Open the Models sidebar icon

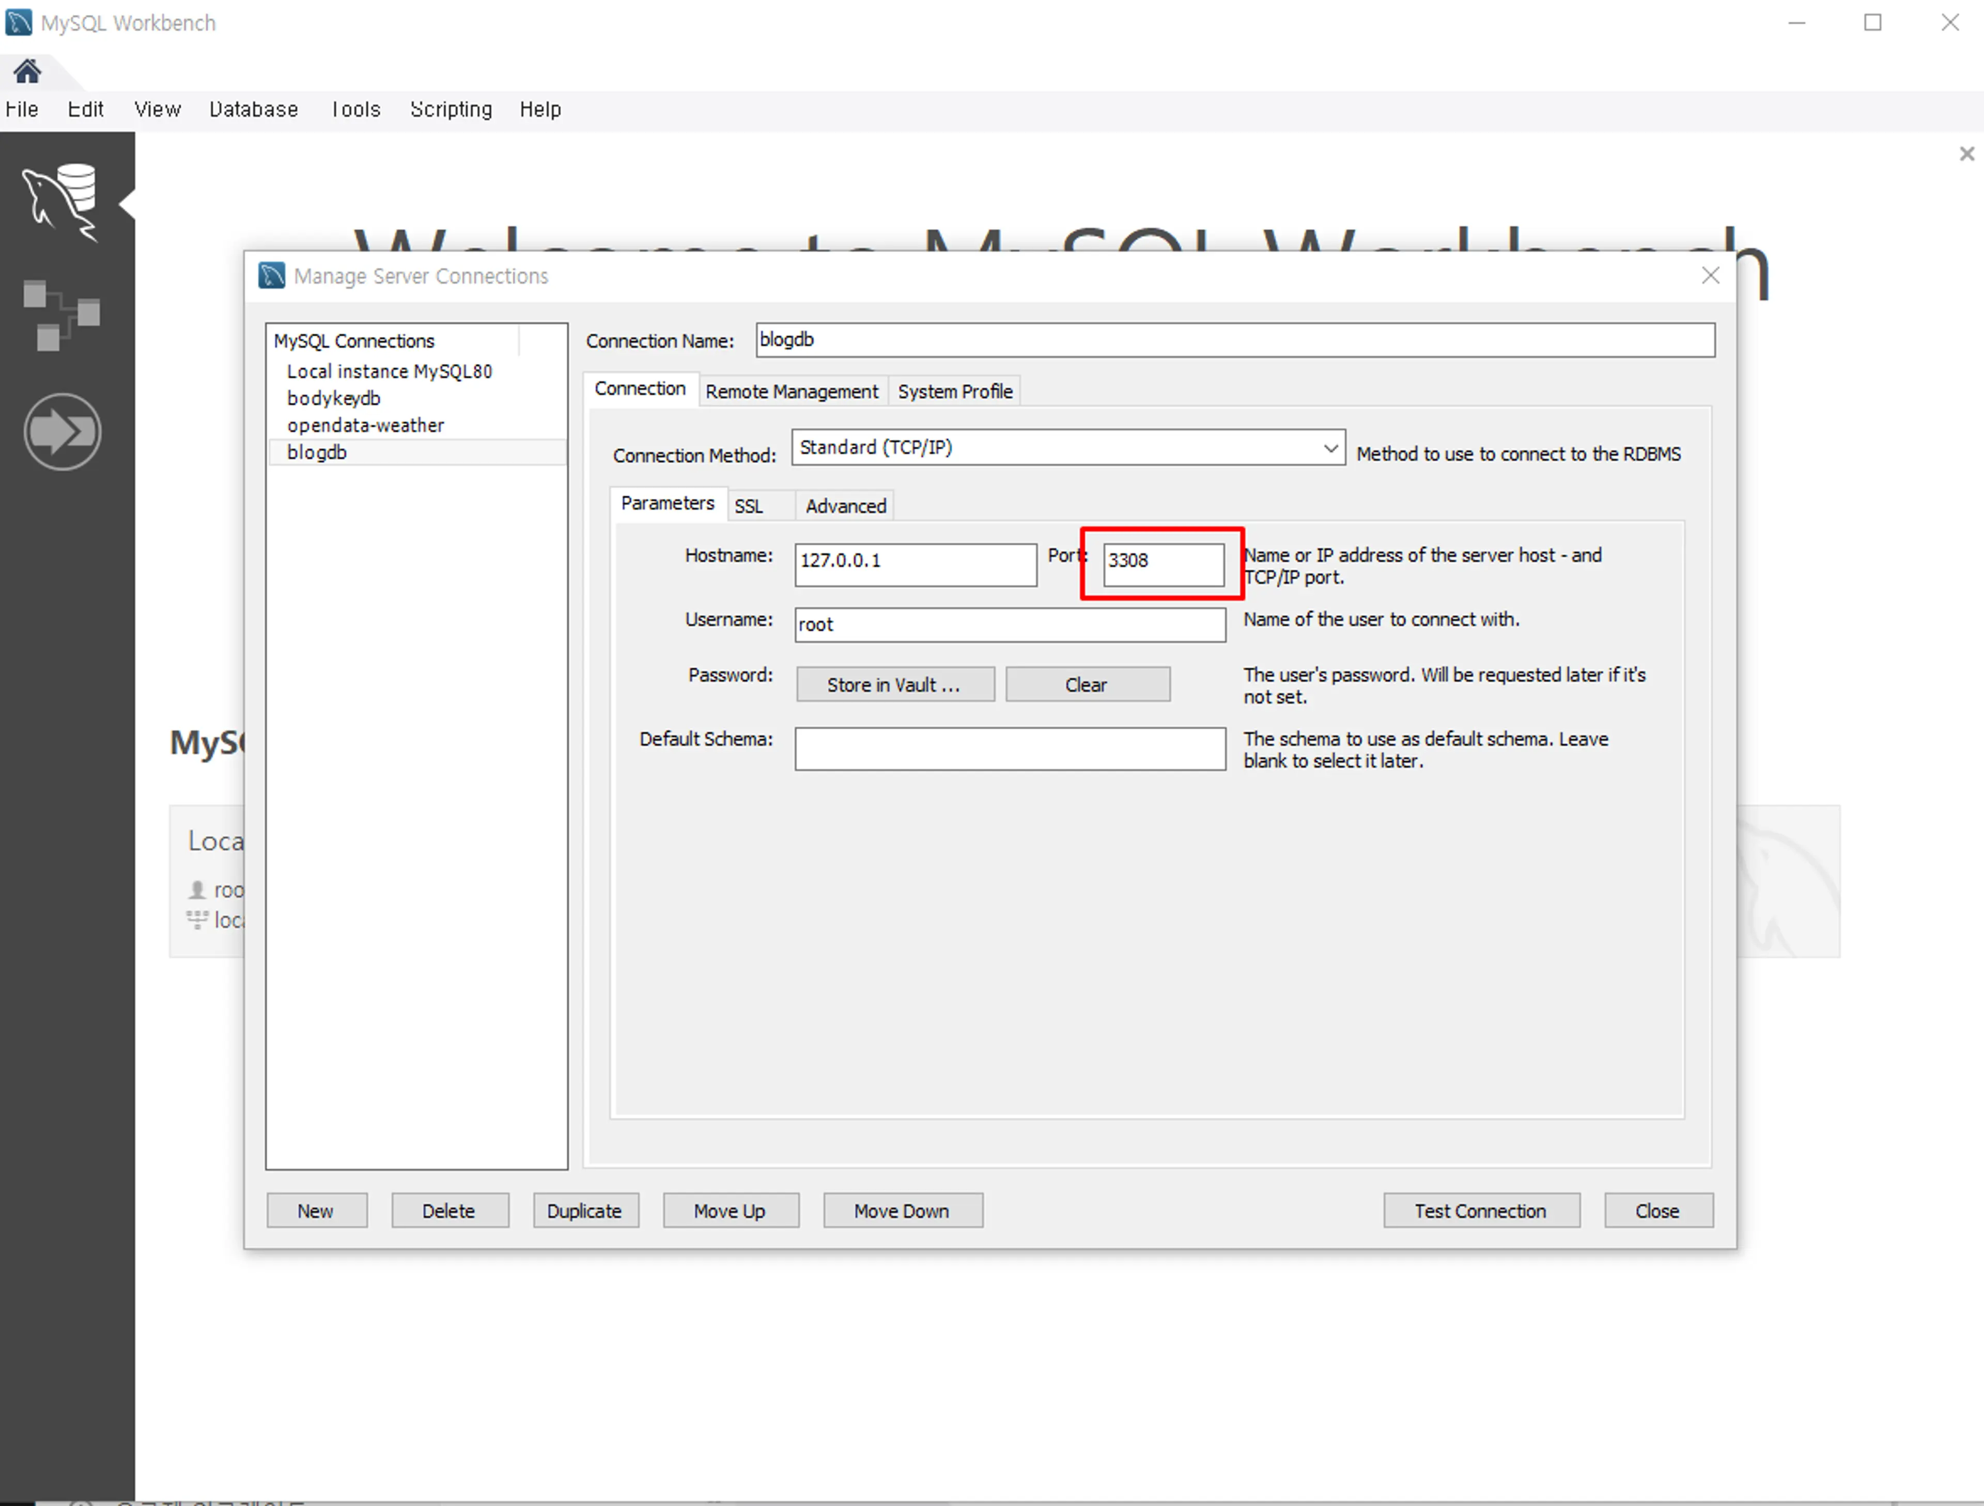(61, 316)
